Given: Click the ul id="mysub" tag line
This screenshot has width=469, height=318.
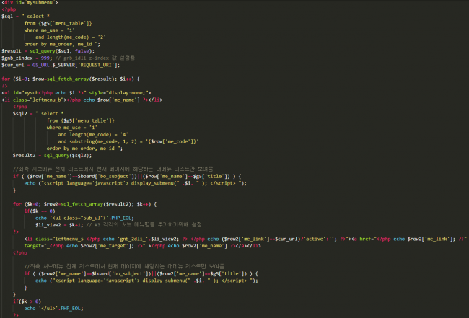Looking at the screenshot, I should [76, 92].
